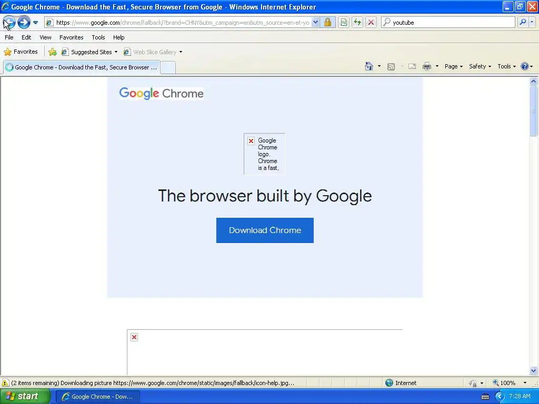Viewport: 539px width, 404px height.
Task: Click the broken image icon below the banner
Action: pyautogui.click(x=134, y=337)
